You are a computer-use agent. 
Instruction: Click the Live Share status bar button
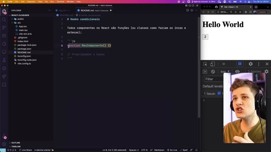[25, 150]
